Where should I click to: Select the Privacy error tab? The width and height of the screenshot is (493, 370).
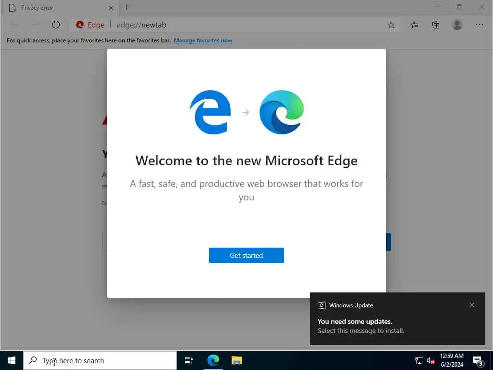tap(60, 8)
